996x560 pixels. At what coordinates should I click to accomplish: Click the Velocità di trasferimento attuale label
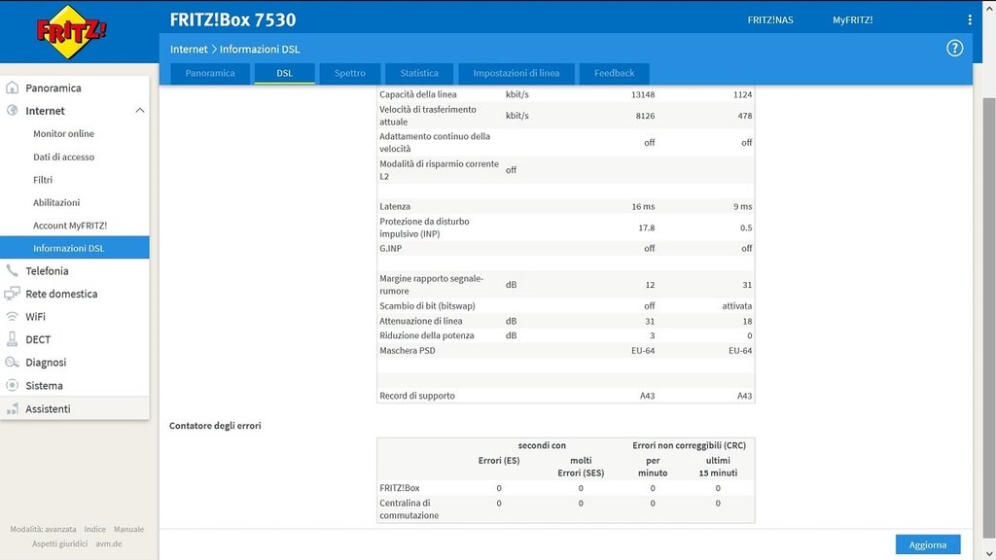point(428,116)
